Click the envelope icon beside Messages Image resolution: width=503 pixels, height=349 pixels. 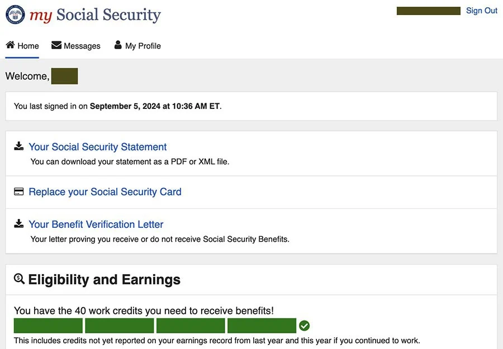click(x=55, y=45)
